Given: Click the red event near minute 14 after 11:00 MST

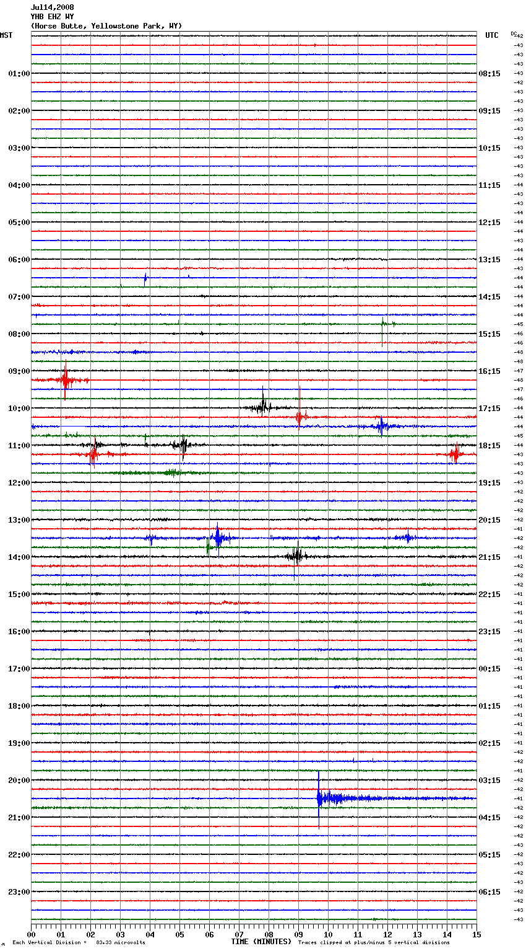Looking at the screenshot, I should click(x=455, y=454).
